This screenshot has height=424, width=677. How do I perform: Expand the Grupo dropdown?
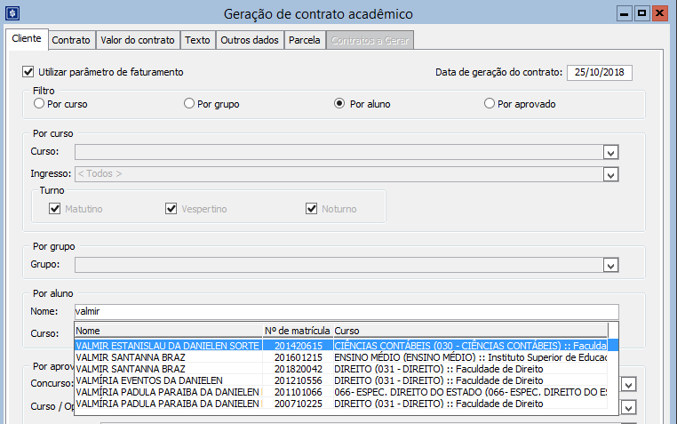[610, 265]
